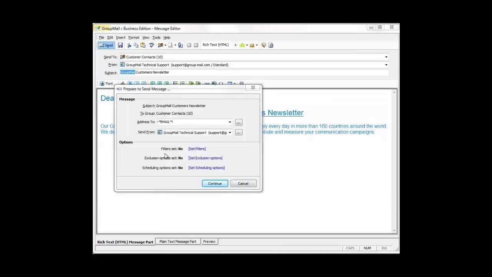Decrease indent in formatting bar
This screenshot has height=277, width=492.
tap(191, 83)
